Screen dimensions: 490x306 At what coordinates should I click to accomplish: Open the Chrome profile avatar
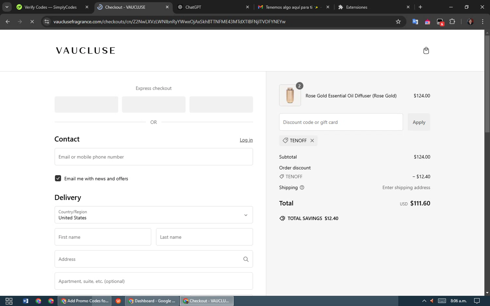tap(470, 22)
